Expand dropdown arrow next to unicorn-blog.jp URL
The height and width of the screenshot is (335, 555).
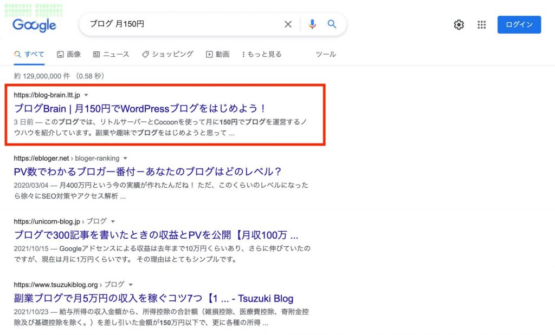pos(113,221)
